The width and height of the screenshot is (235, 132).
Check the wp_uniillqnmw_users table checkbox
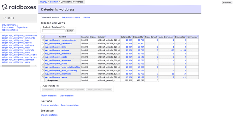pos(43,77)
